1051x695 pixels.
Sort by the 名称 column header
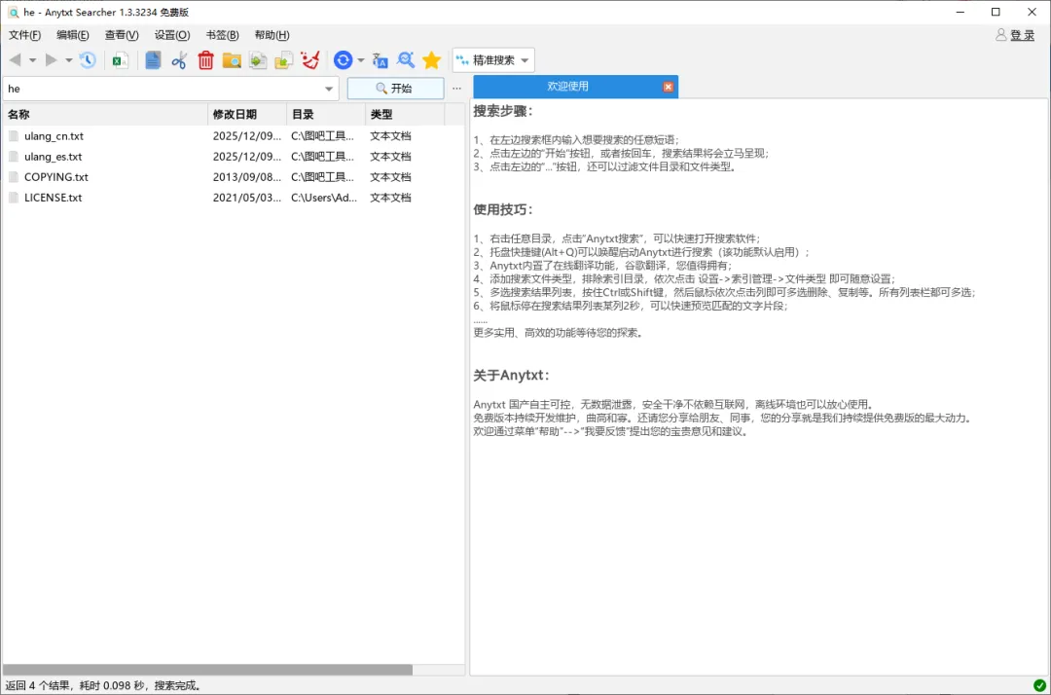click(105, 115)
